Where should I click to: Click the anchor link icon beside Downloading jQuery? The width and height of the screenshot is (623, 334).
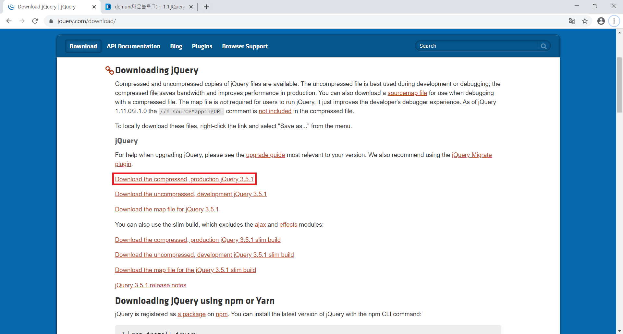coord(109,70)
